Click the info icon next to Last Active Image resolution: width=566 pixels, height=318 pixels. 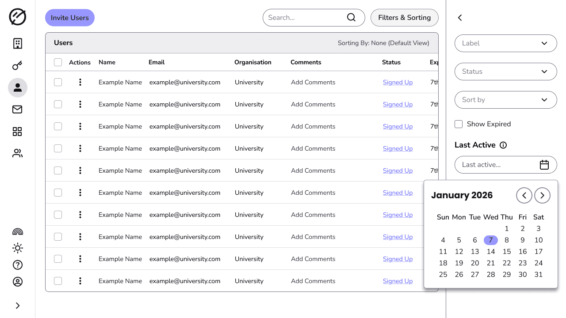click(503, 145)
